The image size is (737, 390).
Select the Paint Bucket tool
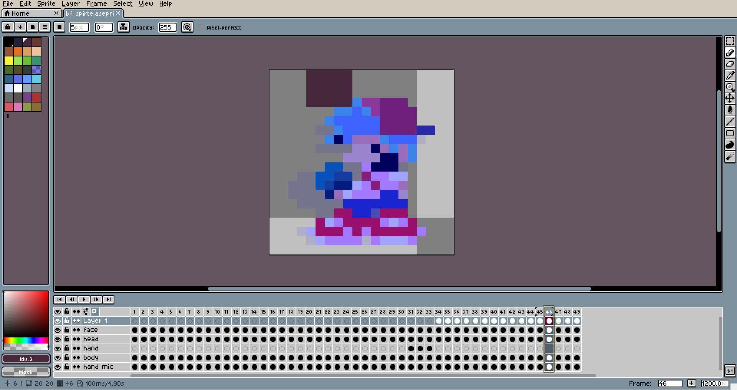click(x=730, y=110)
